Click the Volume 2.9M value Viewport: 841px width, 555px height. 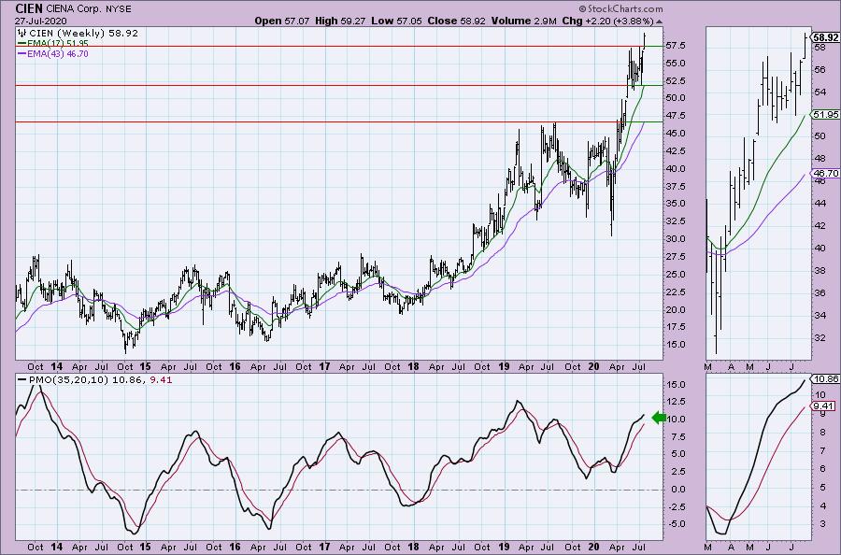(x=524, y=21)
